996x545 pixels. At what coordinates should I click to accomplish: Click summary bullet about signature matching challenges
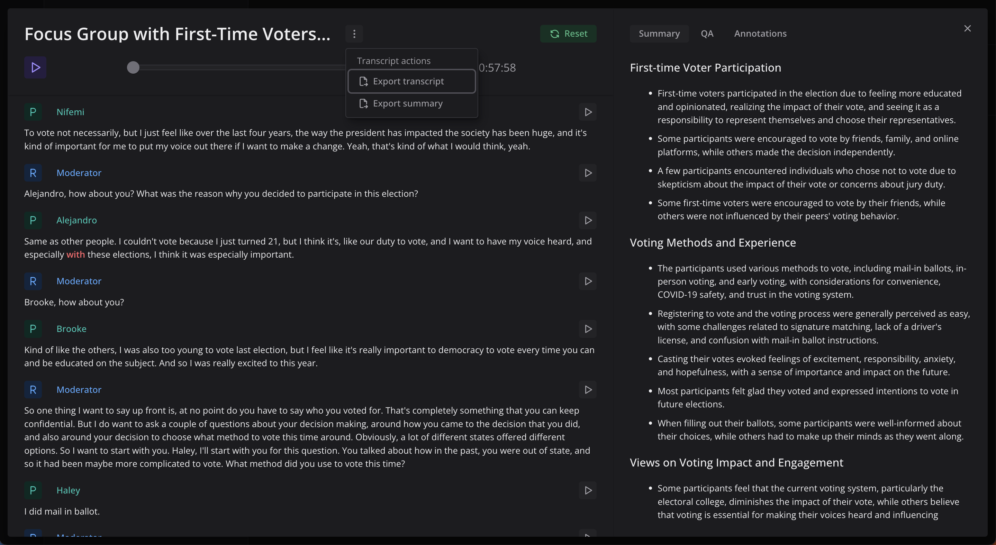(x=814, y=327)
